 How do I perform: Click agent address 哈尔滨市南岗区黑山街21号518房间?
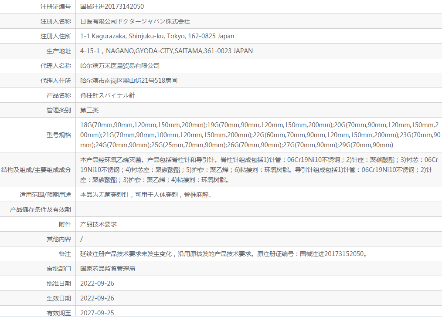pyautogui.click(x=129, y=81)
